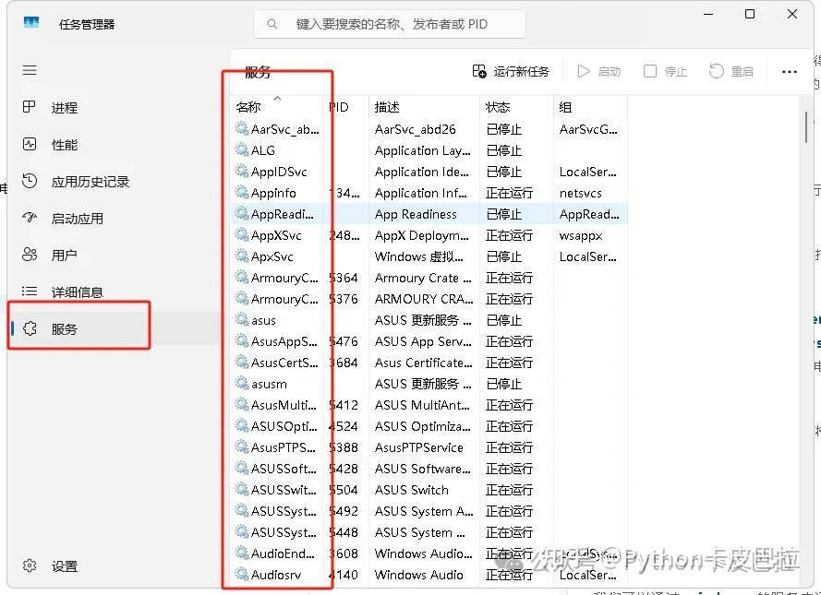The image size is (821, 595).
Task: Click the circular restart icon for 重启
Action: [x=717, y=71]
